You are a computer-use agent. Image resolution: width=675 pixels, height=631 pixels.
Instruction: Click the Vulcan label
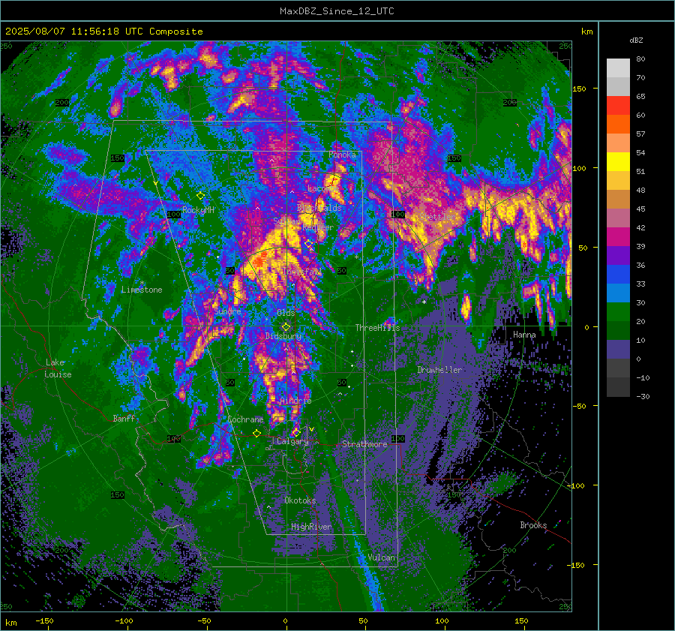point(381,557)
